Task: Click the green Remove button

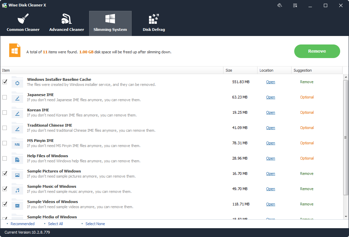Action: pos(317,51)
